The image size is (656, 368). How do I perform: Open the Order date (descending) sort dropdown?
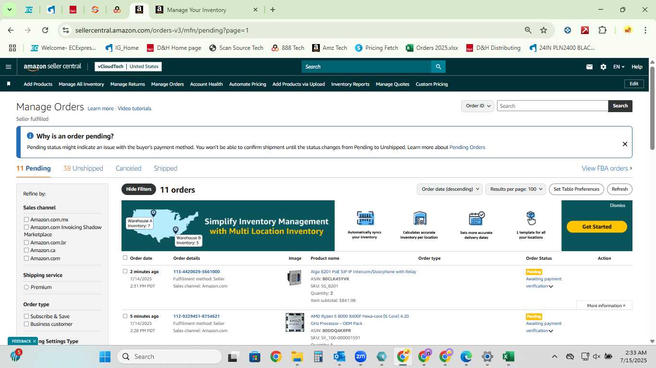[449, 189]
